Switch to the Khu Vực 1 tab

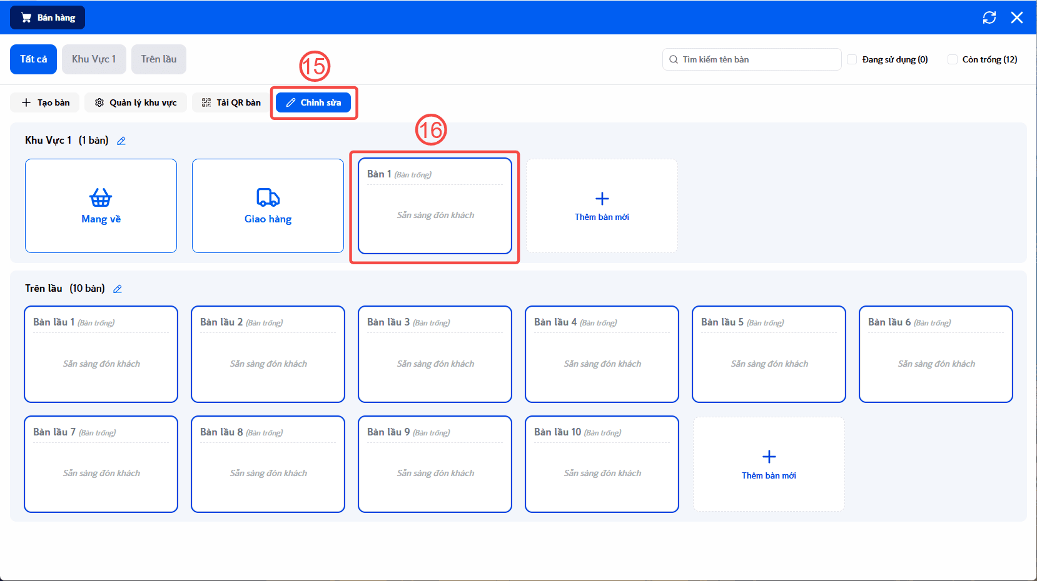(x=94, y=59)
